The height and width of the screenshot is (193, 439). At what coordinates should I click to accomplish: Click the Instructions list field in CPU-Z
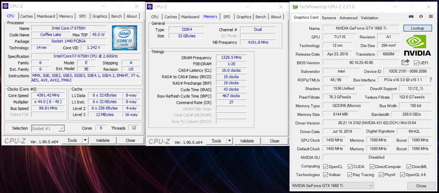tap(86, 78)
